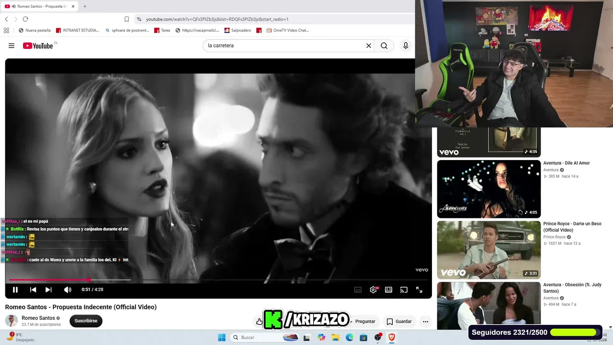Screen dimensions: 613x345
Task: Bookmark this page in the browser
Action: tap(126, 19)
